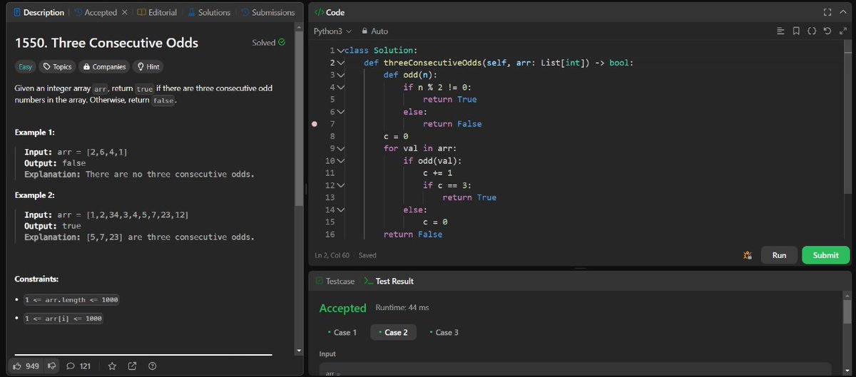Collapse the for loop at line 9
Viewport: 856px width, 377px height.
point(341,148)
